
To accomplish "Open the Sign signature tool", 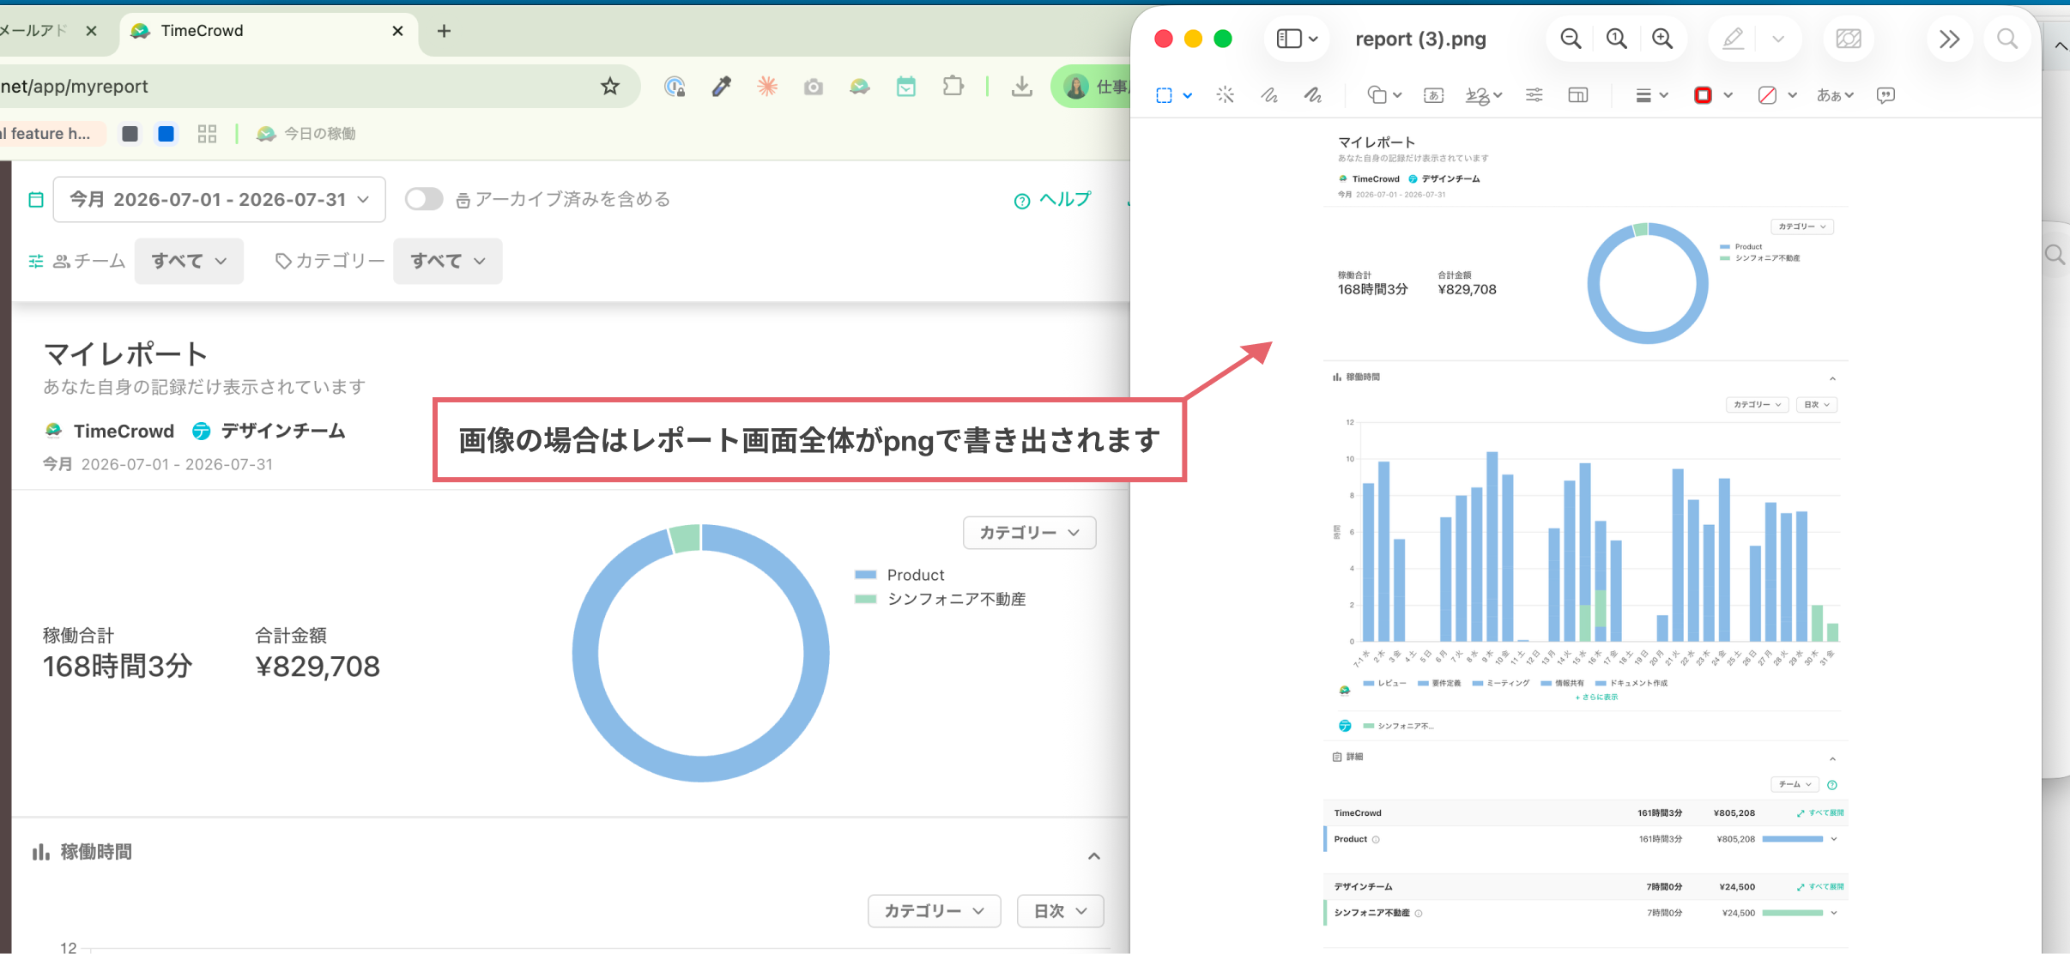I will click(x=1483, y=95).
